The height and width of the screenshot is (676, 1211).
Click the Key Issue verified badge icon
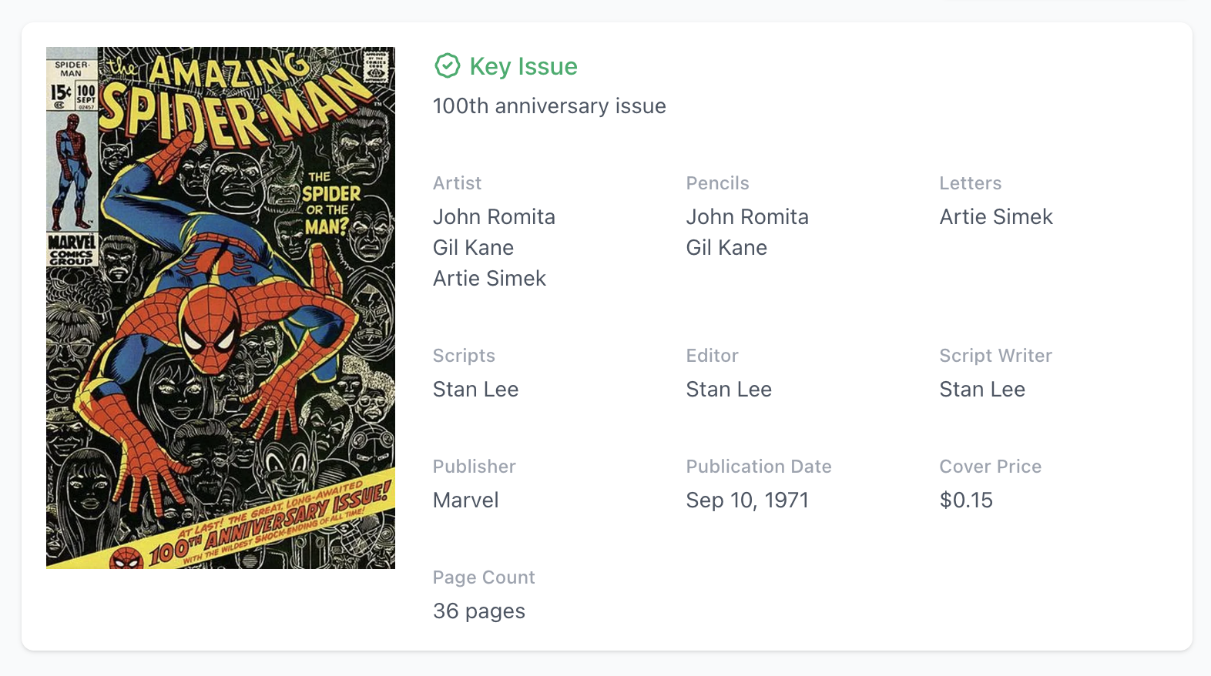[447, 66]
